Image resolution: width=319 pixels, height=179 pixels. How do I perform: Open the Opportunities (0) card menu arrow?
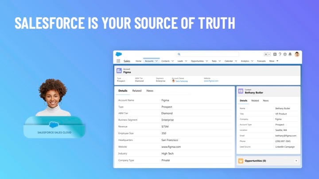click(x=296, y=161)
